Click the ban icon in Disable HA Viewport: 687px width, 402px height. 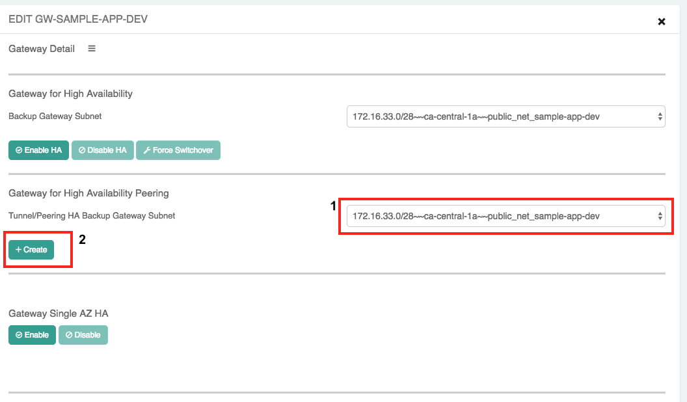[81, 150]
